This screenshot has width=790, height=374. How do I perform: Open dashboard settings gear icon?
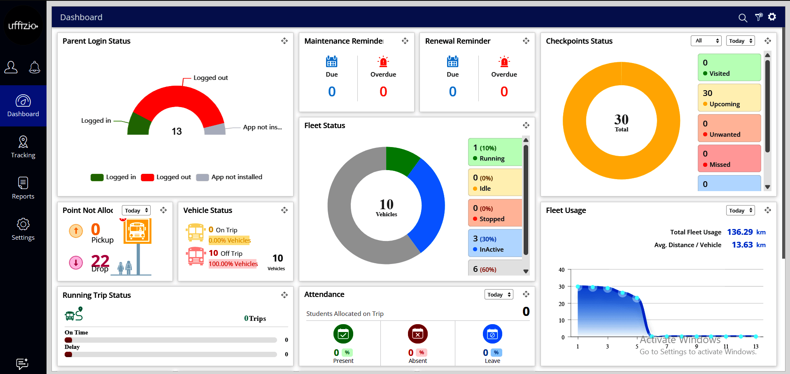[772, 16]
